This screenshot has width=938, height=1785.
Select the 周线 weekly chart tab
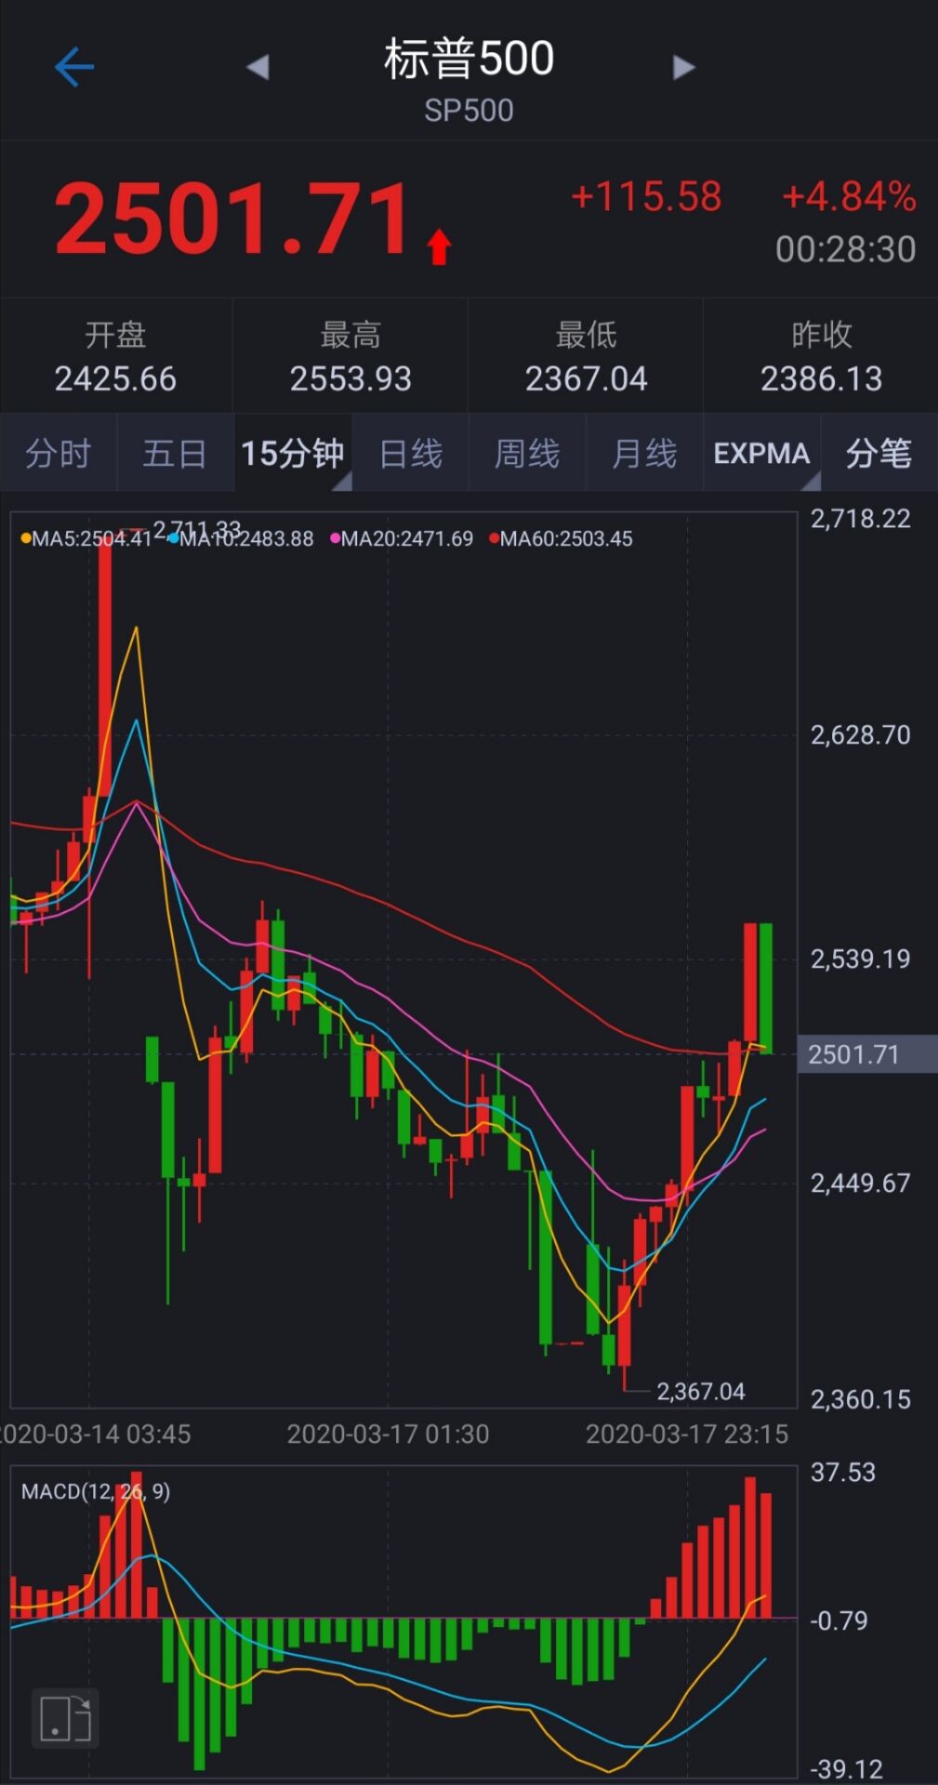[x=527, y=453]
